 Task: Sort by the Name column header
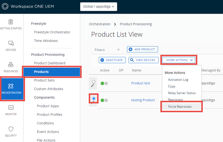pos(136,70)
